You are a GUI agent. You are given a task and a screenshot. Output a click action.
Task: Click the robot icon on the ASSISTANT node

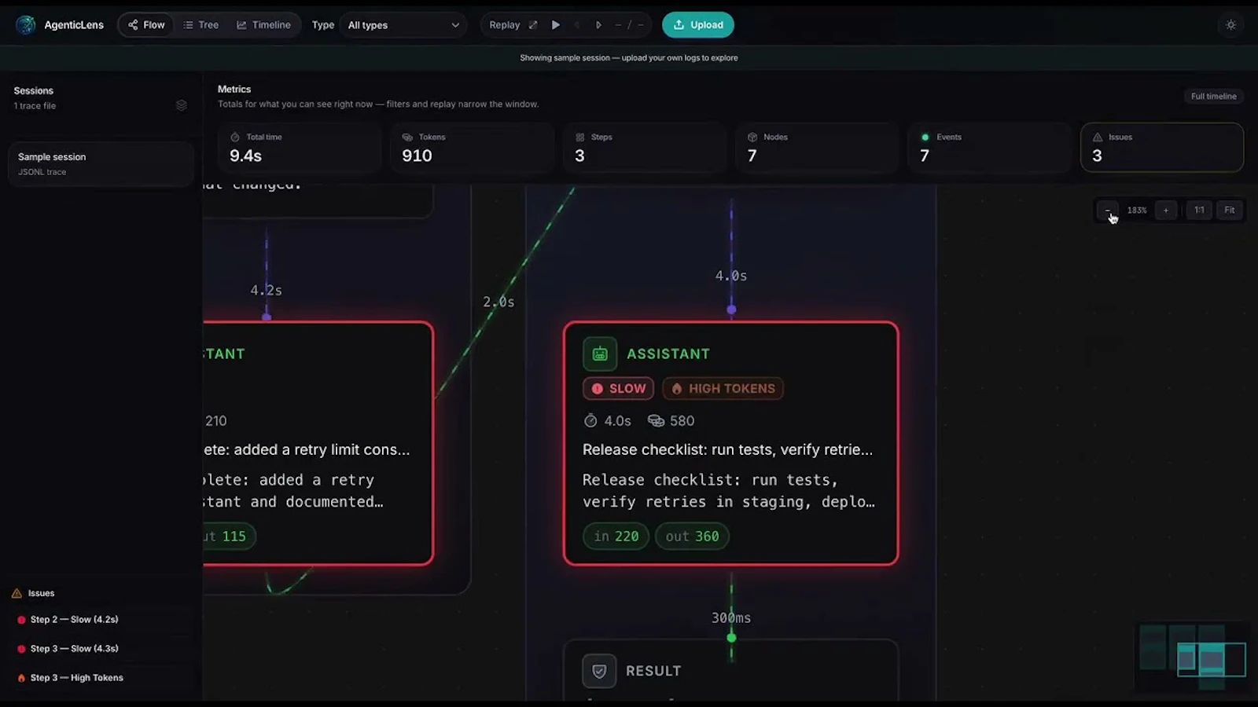[599, 353]
